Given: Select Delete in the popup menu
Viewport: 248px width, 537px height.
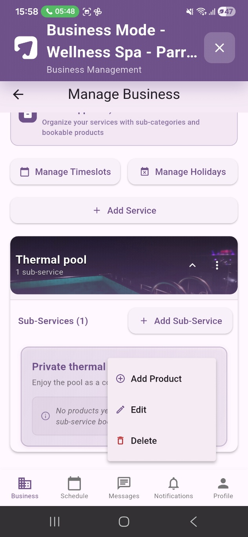Looking at the screenshot, I should (162, 441).
